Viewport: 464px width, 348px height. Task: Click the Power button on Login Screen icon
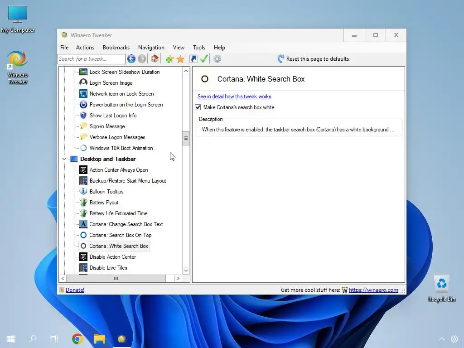(x=83, y=105)
